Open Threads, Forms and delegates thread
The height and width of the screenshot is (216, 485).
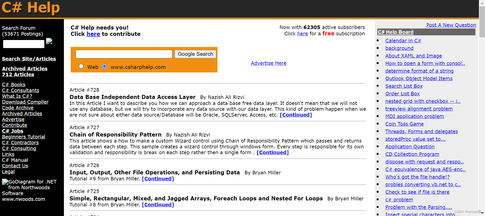[422, 131]
